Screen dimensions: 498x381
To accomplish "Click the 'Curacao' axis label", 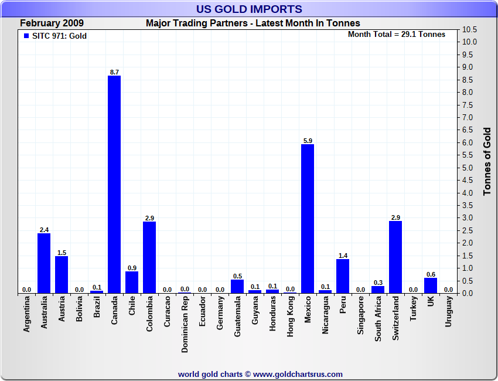I will coord(167,311).
